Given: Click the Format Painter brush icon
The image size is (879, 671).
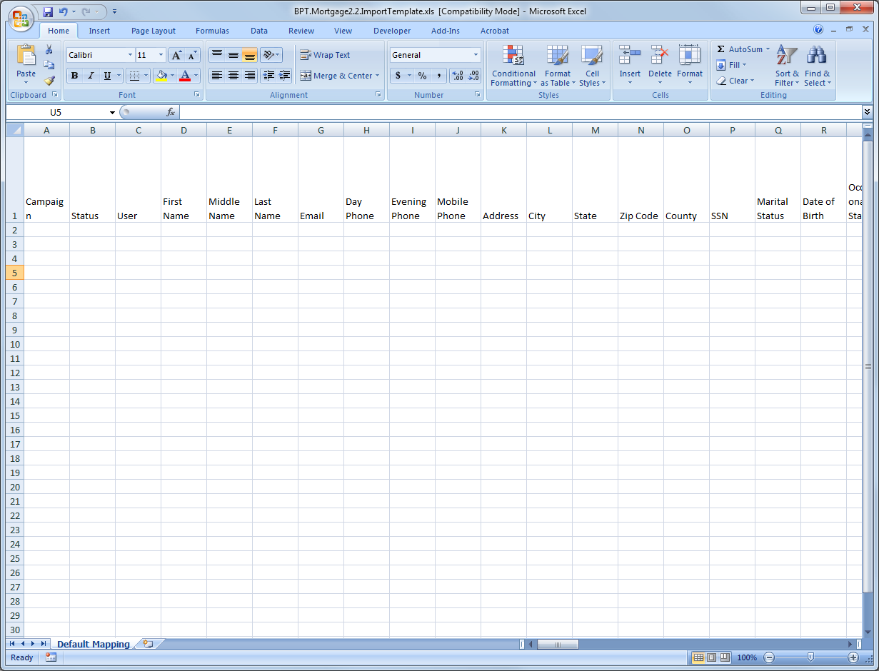Looking at the screenshot, I should [x=49, y=81].
